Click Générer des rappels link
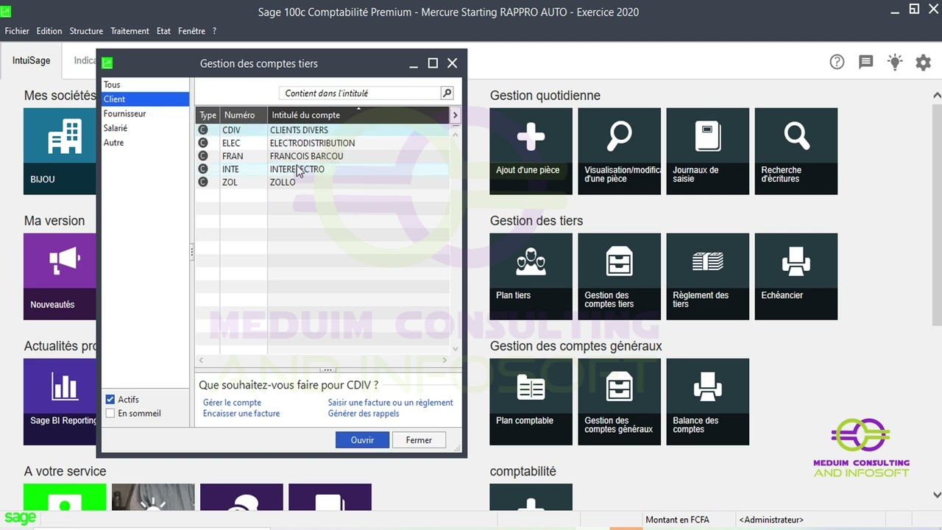Image resolution: width=942 pixels, height=530 pixels. 364,414
